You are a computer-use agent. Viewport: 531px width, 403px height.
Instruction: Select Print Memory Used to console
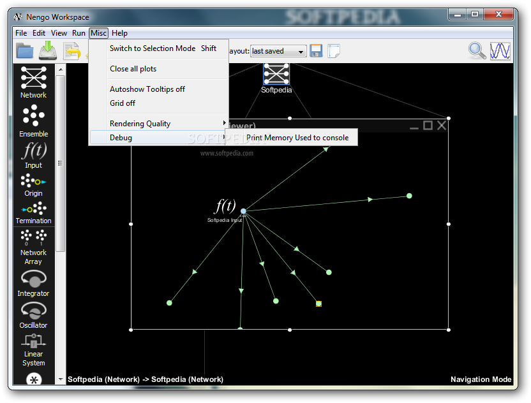292,138
